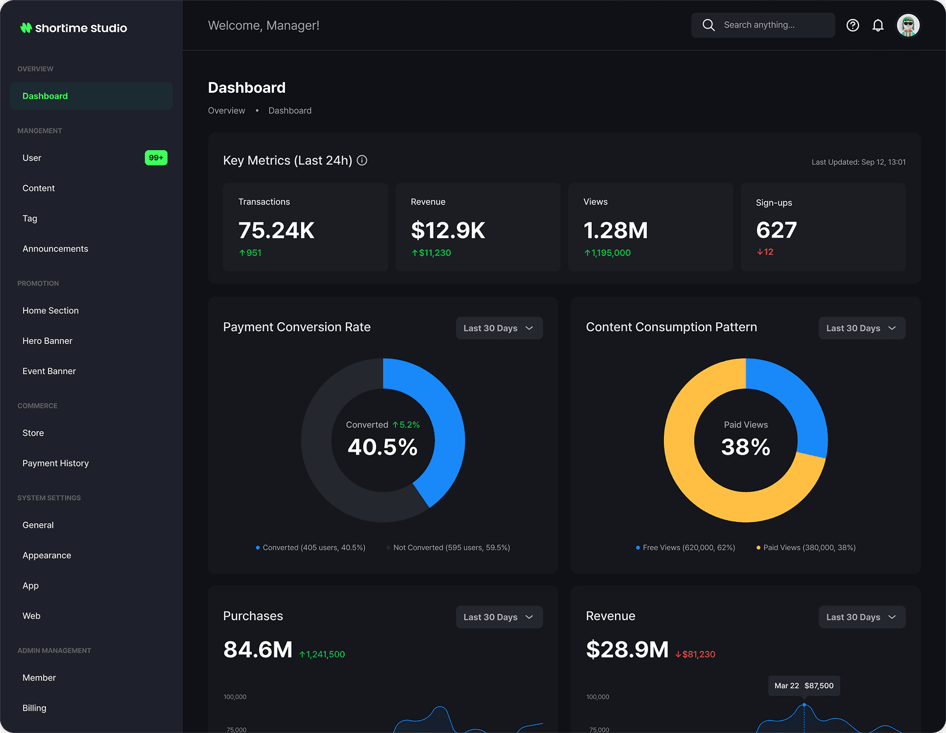Navigate to Hero Banner under Promotion

click(47, 340)
